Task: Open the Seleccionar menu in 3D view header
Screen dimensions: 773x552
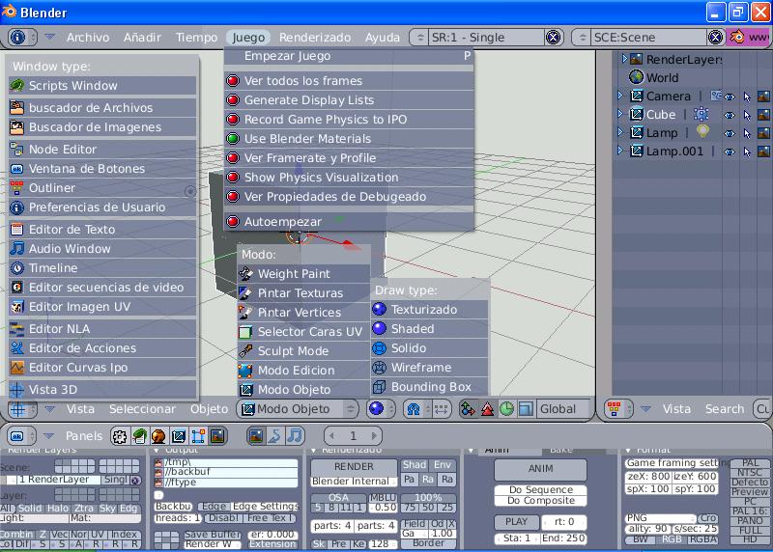Action: pyautogui.click(x=142, y=409)
